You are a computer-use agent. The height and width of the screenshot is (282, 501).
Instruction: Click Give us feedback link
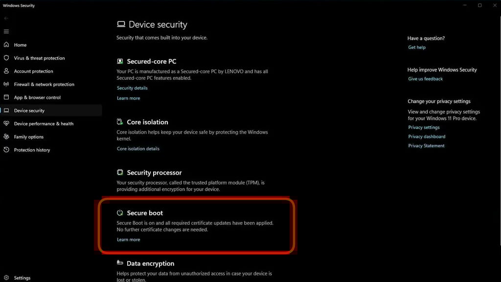pyautogui.click(x=425, y=79)
